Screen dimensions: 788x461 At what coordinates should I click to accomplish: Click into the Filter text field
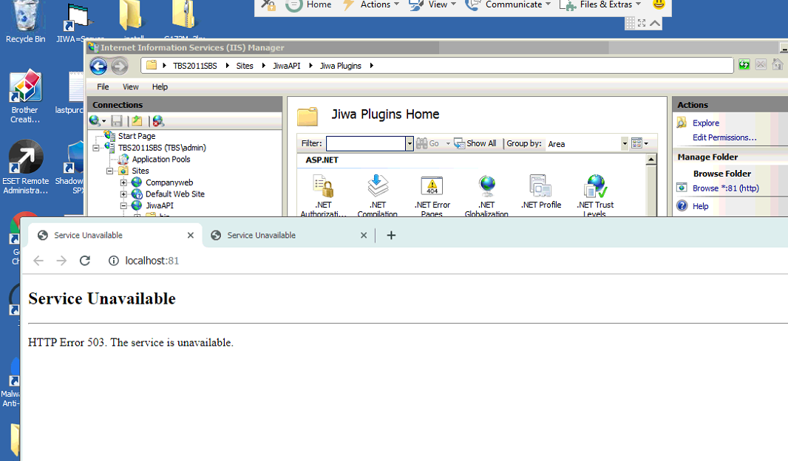tap(365, 144)
